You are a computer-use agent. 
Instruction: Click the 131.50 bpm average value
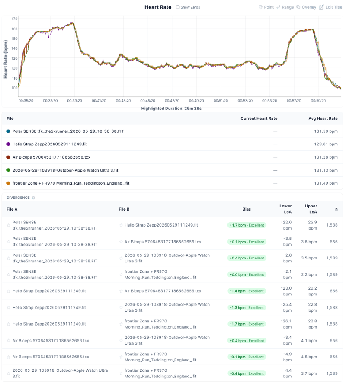point(326,131)
